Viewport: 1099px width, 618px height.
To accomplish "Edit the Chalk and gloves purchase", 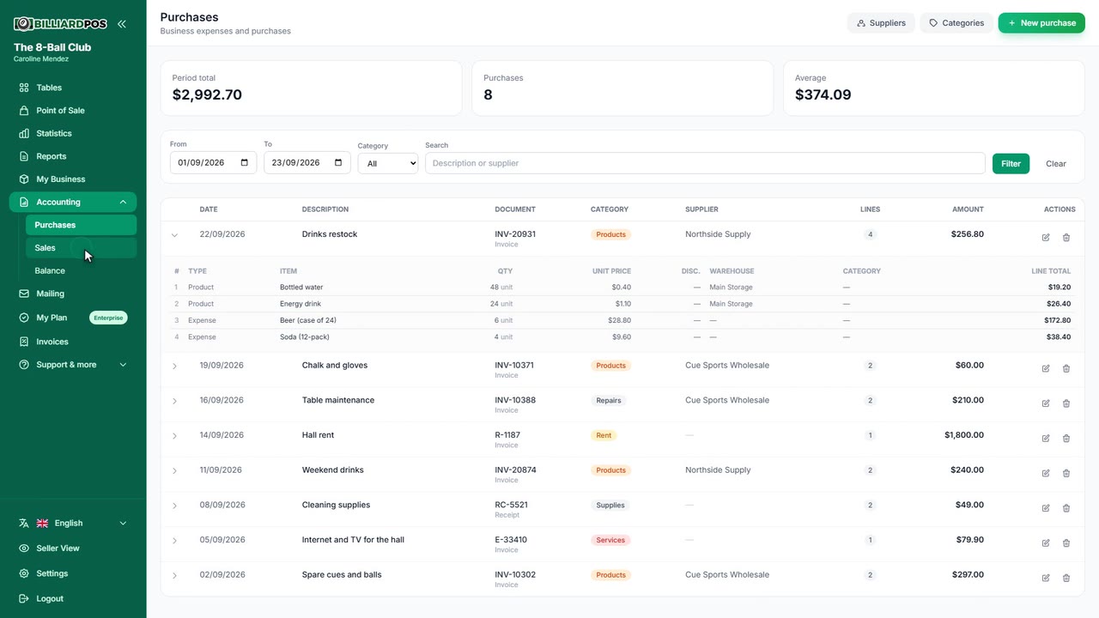I will click(1046, 368).
